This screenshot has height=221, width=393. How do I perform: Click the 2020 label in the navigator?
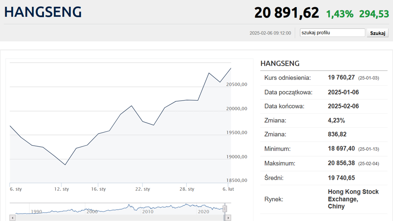coord(203,211)
